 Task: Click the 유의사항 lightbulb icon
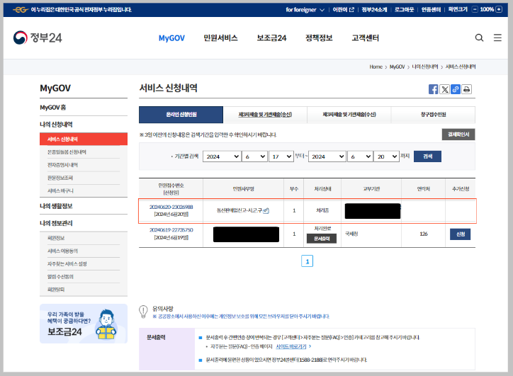pos(143,312)
